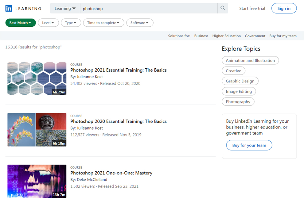Select the Creative topic
This screenshot has width=304, height=198.
pyautogui.click(x=233, y=70)
